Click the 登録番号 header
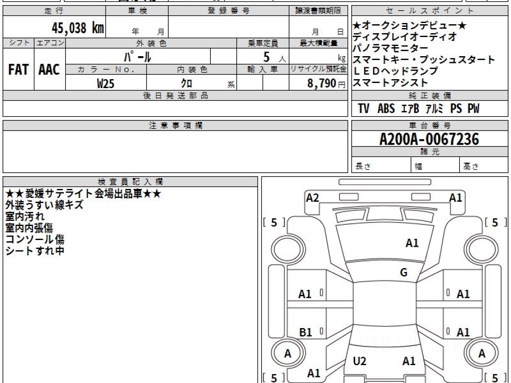This screenshot has height=383, width=511. click(229, 11)
